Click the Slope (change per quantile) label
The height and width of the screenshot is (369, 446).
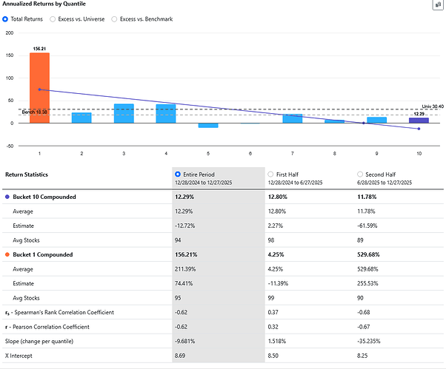click(x=39, y=341)
